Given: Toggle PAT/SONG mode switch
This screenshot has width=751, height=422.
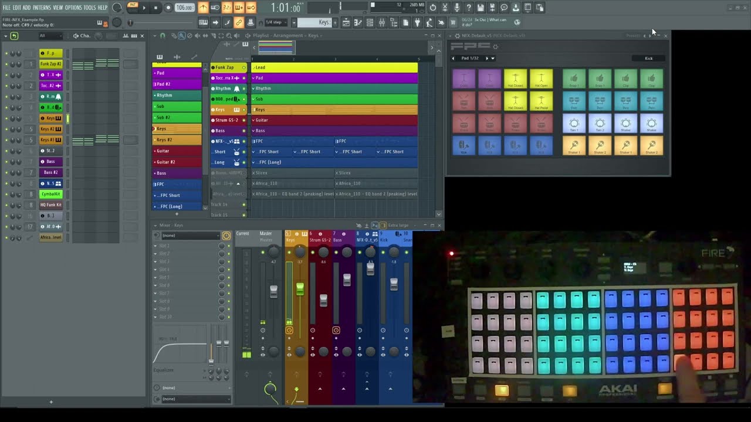Looking at the screenshot, I should tap(133, 7).
